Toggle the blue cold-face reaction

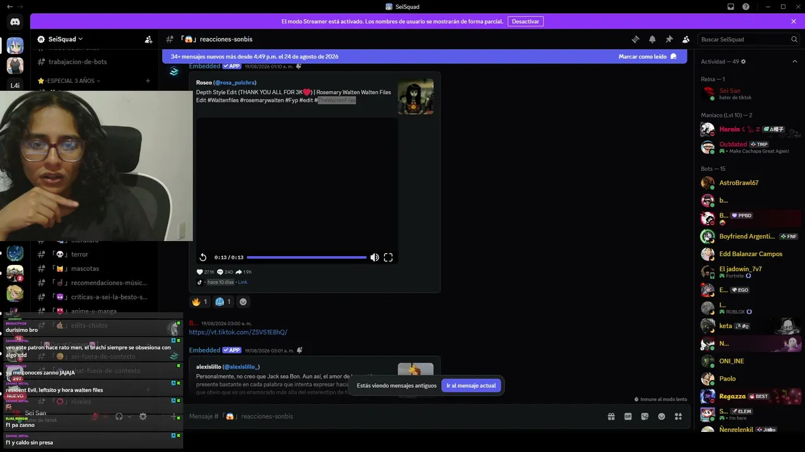tap(223, 301)
